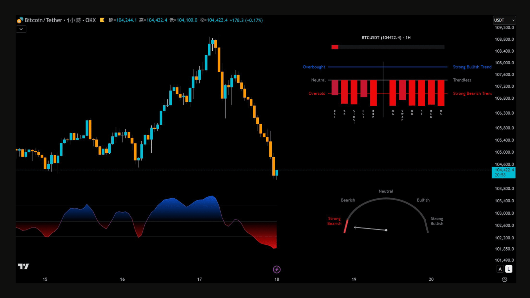Click the red progress bar indicator
Image resolution: width=530 pixels, height=298 pixels.
pos(335,47)
